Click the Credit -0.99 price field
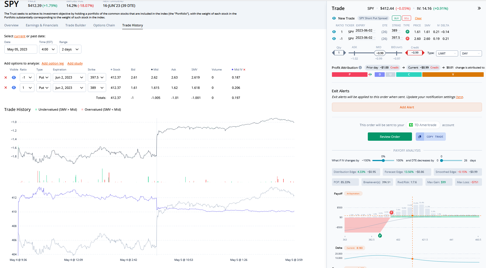The image size is (486, 268). click(x=415, y=53)
